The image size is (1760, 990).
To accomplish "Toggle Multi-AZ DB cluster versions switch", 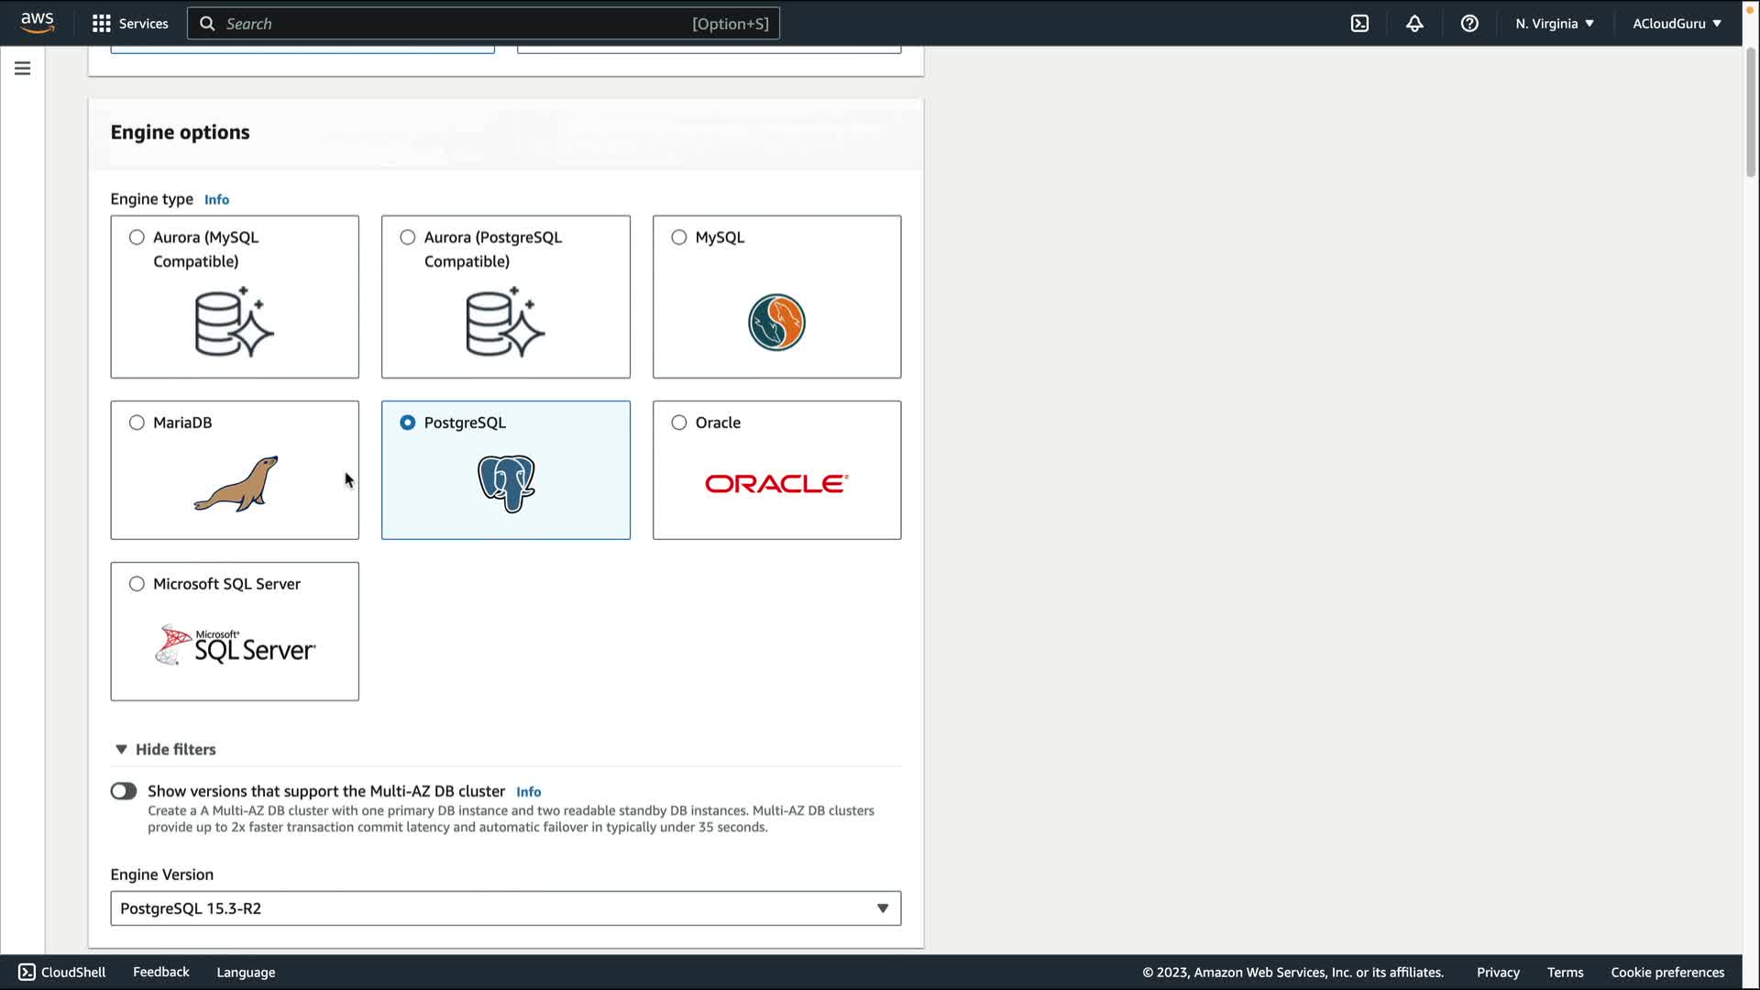I will (124, 791).
